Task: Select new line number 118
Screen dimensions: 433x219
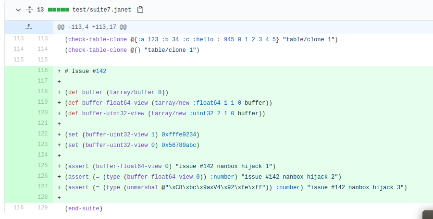Action: point(42,91)
